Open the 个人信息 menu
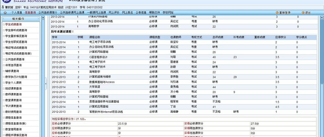Screen dimensions: 324x137 pos(17,13)
